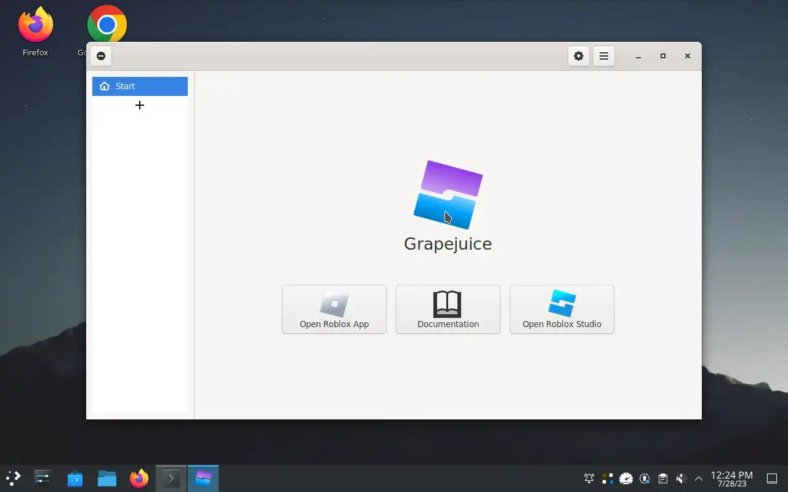Minimize the Grapejuice window
Viewport: 788px width, 492px height.
pos(638,56)
